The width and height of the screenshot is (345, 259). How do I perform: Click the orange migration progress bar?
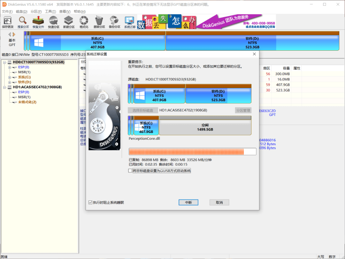(192, 152)
